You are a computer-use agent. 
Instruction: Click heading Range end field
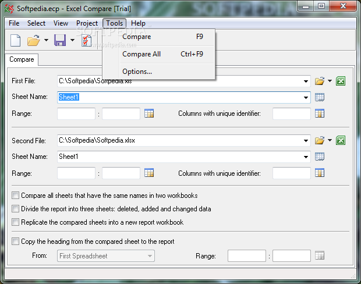pos(292,256)
